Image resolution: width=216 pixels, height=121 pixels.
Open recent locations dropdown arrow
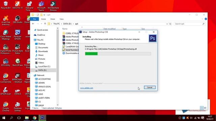(41, 24)
